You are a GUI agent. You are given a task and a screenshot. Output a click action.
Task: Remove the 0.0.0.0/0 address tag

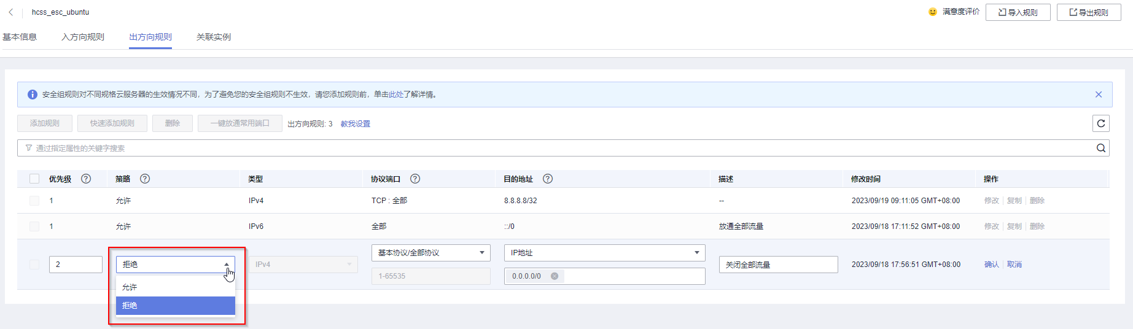click(555, 276)
